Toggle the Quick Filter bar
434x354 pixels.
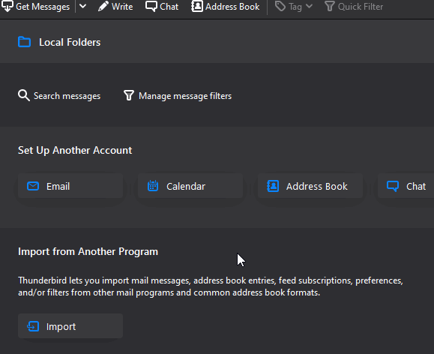point(354,6)
